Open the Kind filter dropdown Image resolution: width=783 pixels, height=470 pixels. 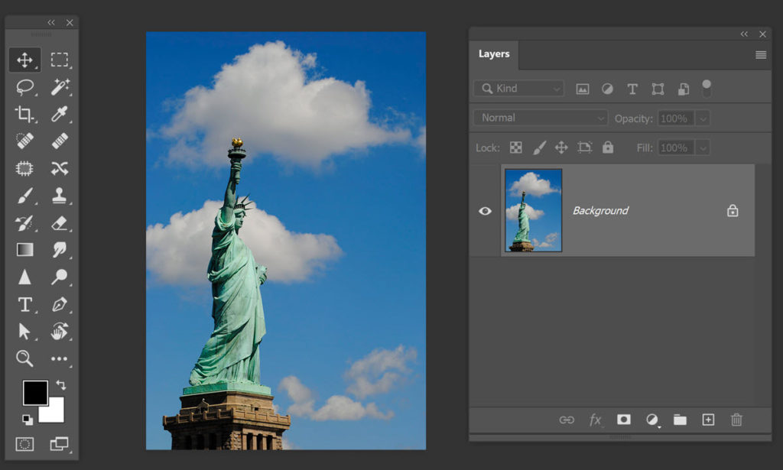point(519,89)
